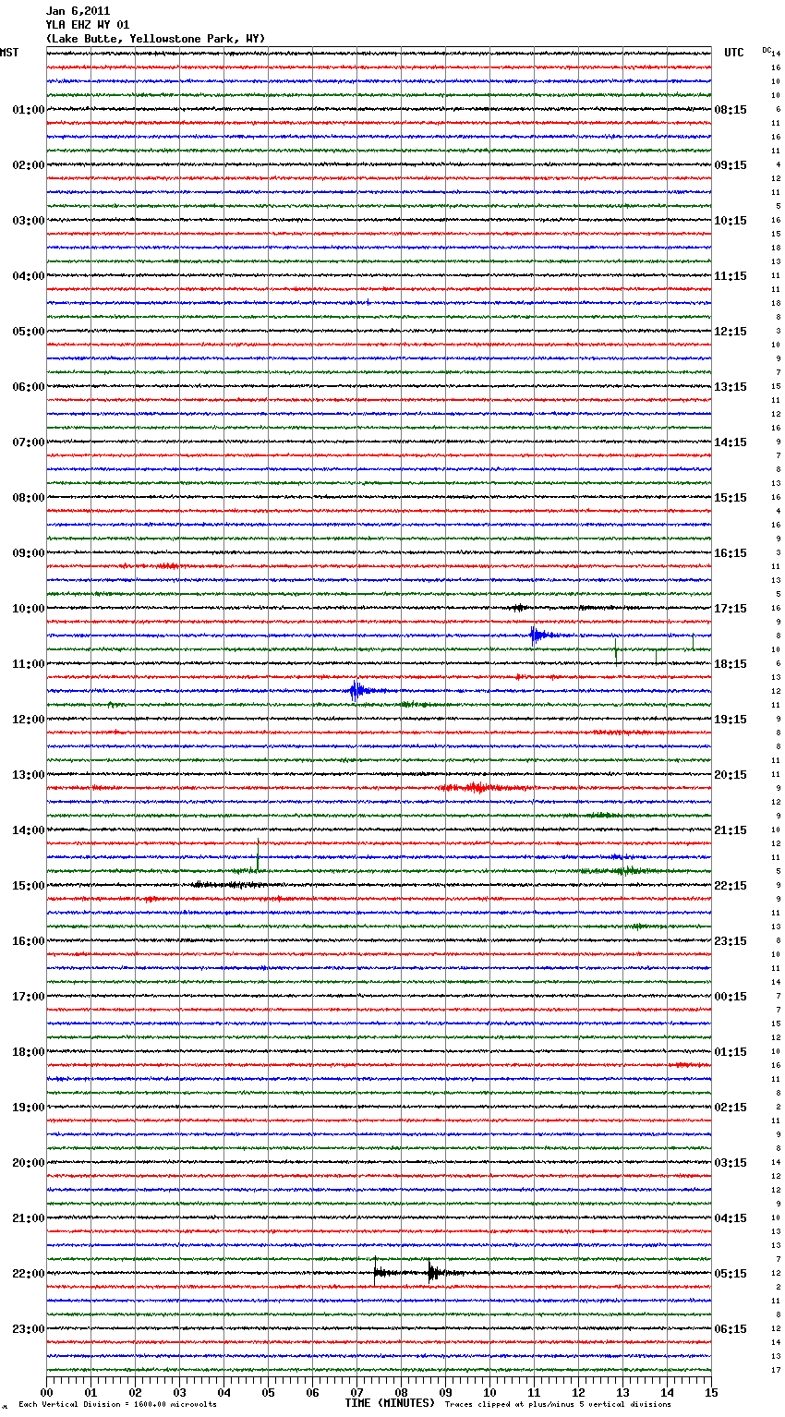
Task: Click the date heading "Jan 6,2011"
Action: click(x=78, y=11)
